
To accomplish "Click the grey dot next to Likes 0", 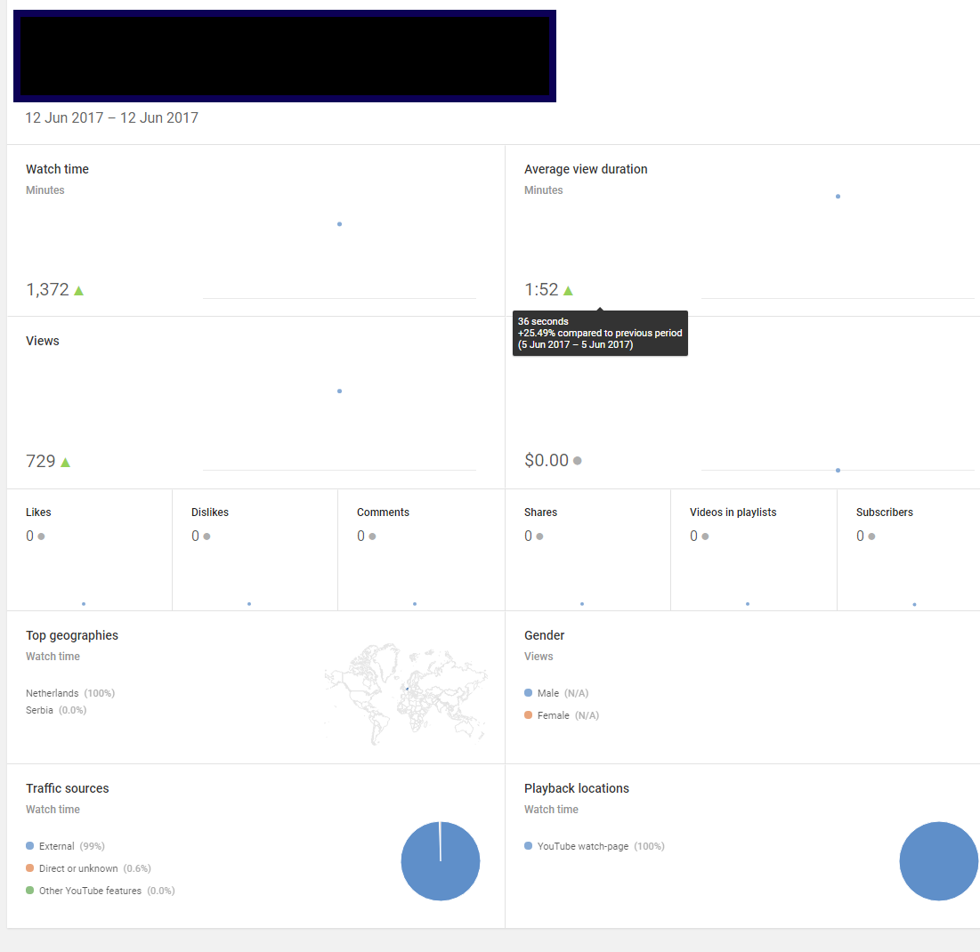I will pyautogui.click(x=41, y=537).
